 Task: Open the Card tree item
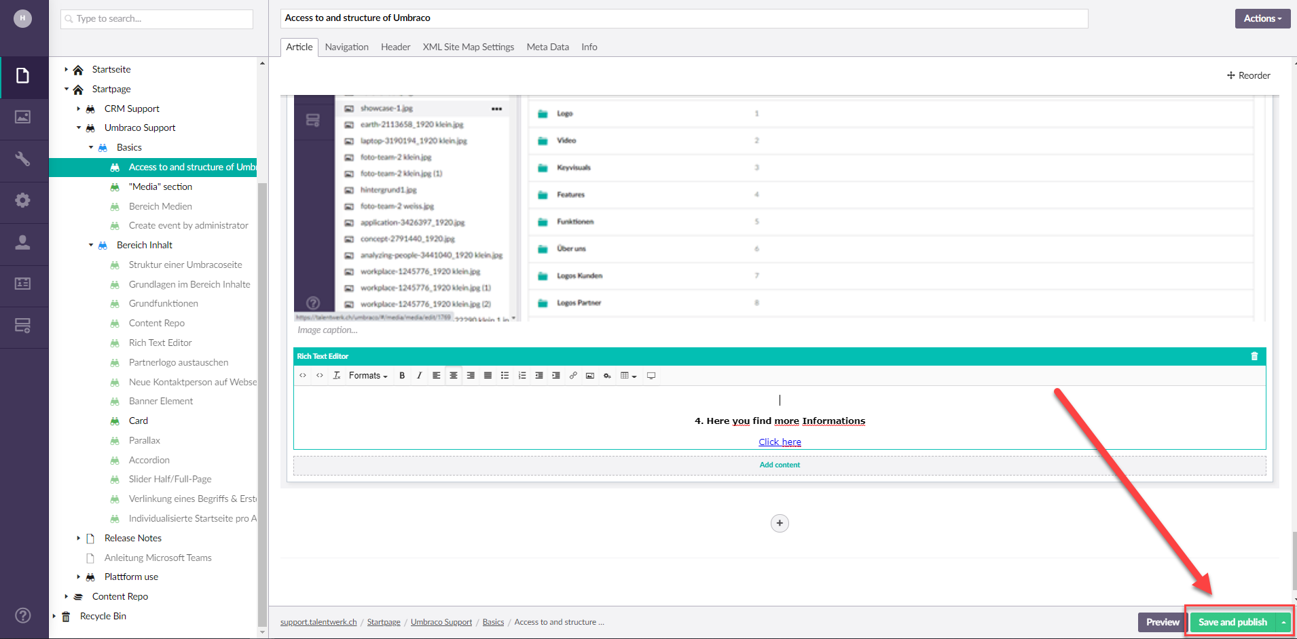(139, 421)
